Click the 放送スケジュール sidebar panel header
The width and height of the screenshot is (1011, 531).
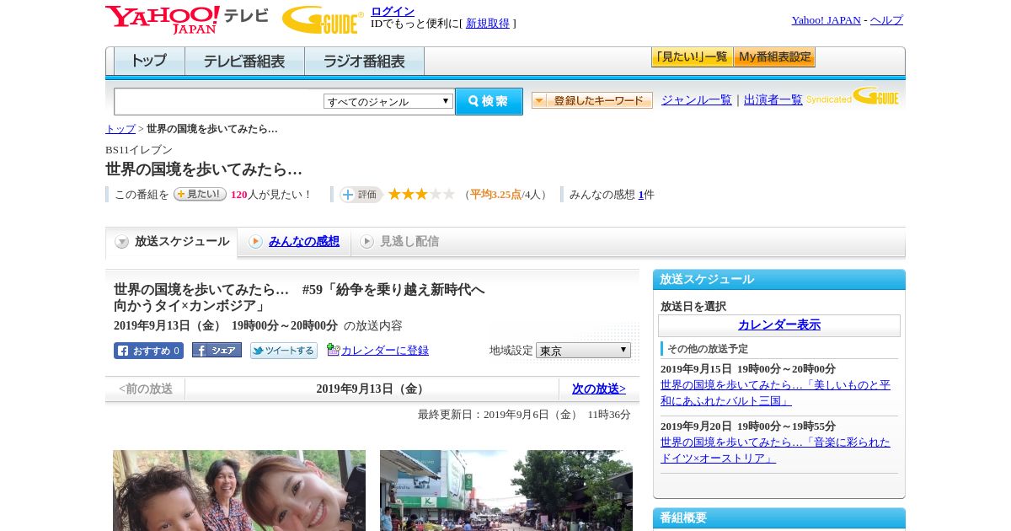click(x=779, y=280)
